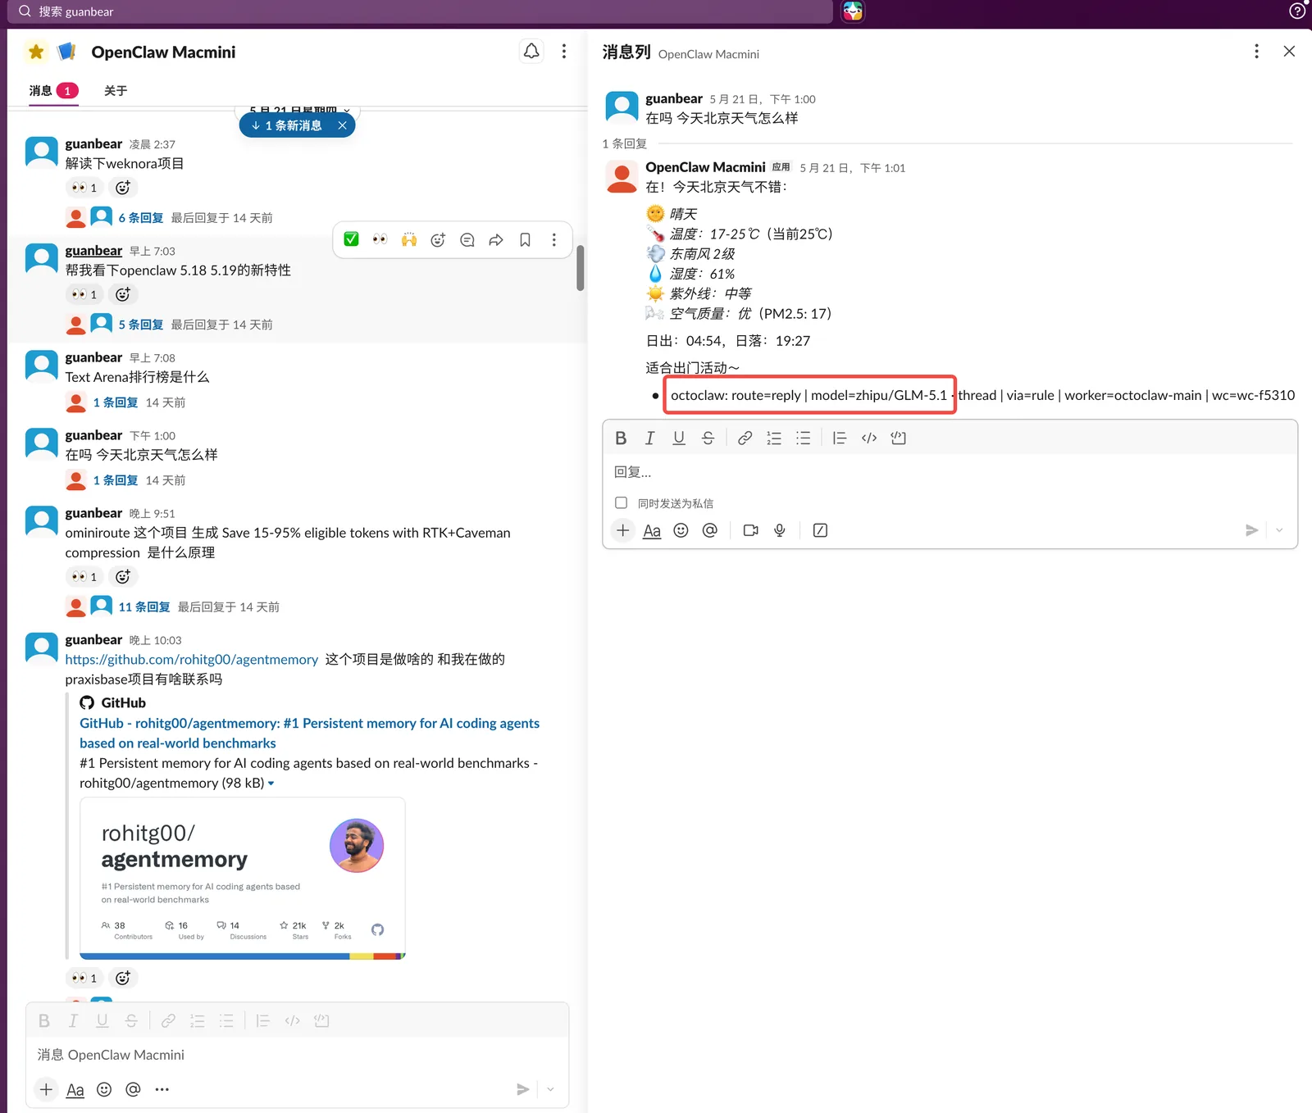Send thread reply with arrow button

point(1251,530)
